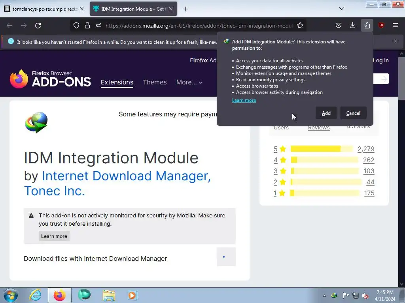Open Windows Explorer folder on taskbar
Screen dimensions: 405x303
pyautogui.click(x=109, y=295)
